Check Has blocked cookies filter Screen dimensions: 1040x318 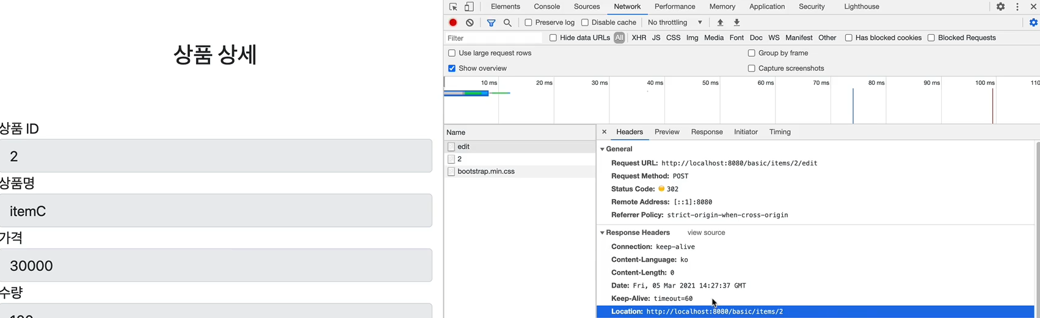coord(849,38)
